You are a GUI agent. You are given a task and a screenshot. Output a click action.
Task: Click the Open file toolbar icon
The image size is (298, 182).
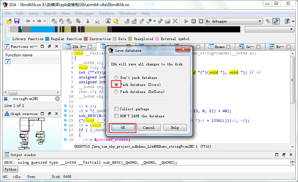9,21
